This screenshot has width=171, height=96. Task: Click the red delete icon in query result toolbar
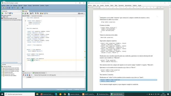(29, 75)
